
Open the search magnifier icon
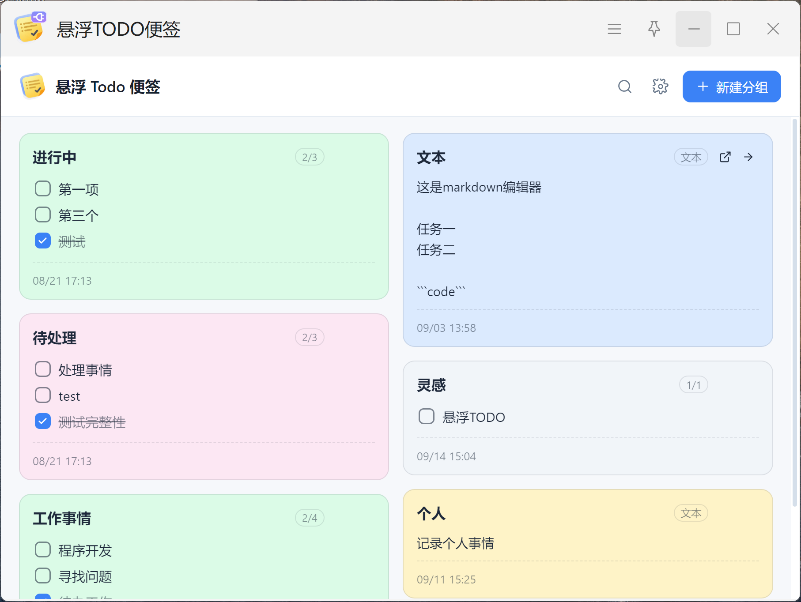click(x=625, y=87)
